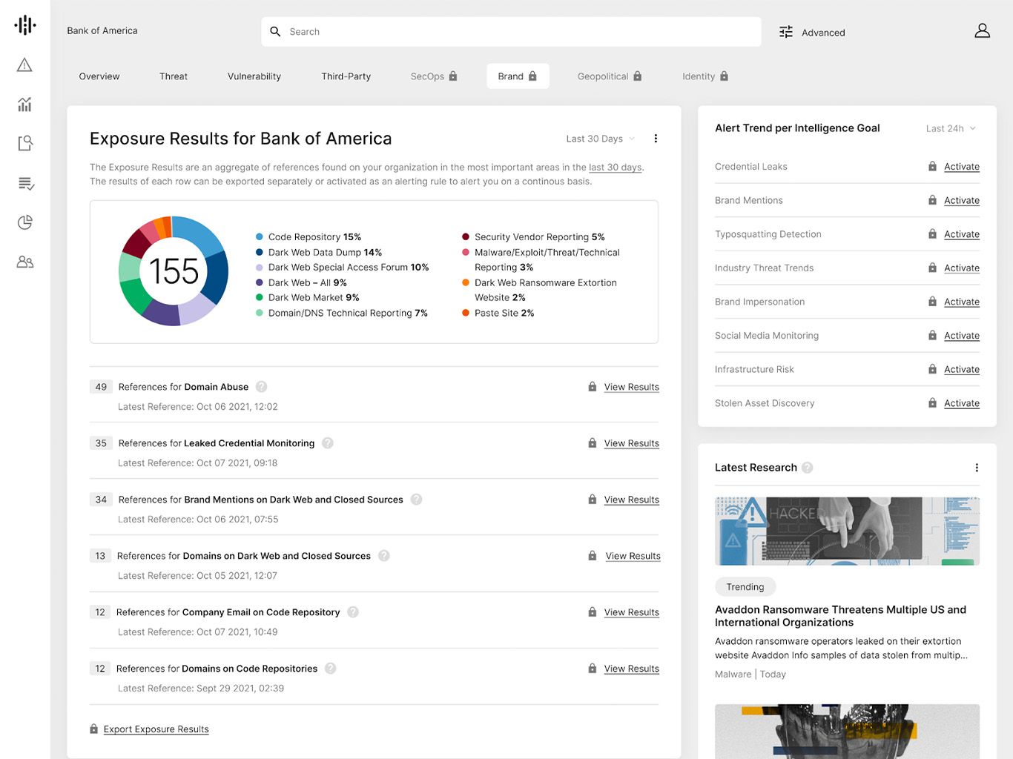Click the 'last 30 days' underlined link
This screenshot has height=759, width=1013.
(616, 168)
